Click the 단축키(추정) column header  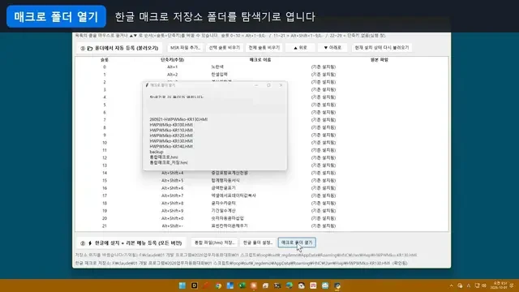click(173, 60)
